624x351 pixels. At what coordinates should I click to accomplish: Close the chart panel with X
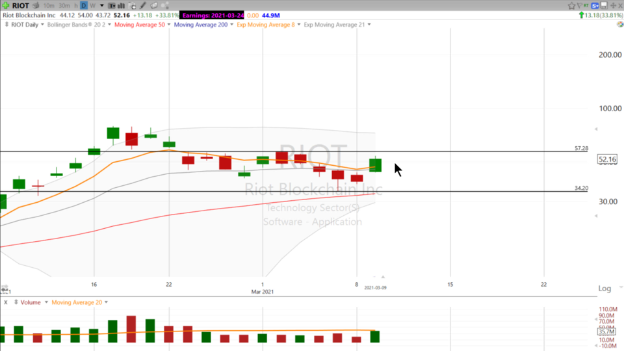click(620, 6)
